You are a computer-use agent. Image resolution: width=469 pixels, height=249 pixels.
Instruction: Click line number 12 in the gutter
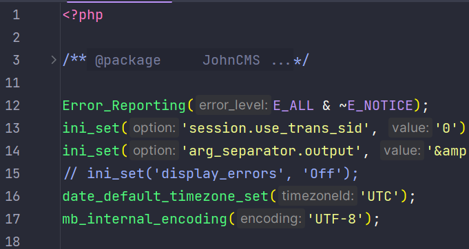pos(12,105)
